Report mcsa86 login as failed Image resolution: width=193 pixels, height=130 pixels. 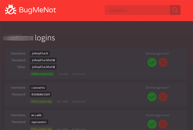(163, 124)
